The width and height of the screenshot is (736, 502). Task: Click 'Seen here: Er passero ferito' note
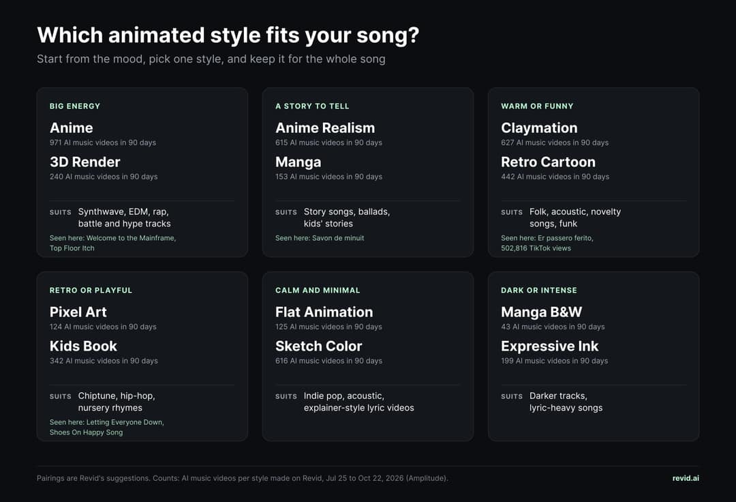tap(547, 243)
